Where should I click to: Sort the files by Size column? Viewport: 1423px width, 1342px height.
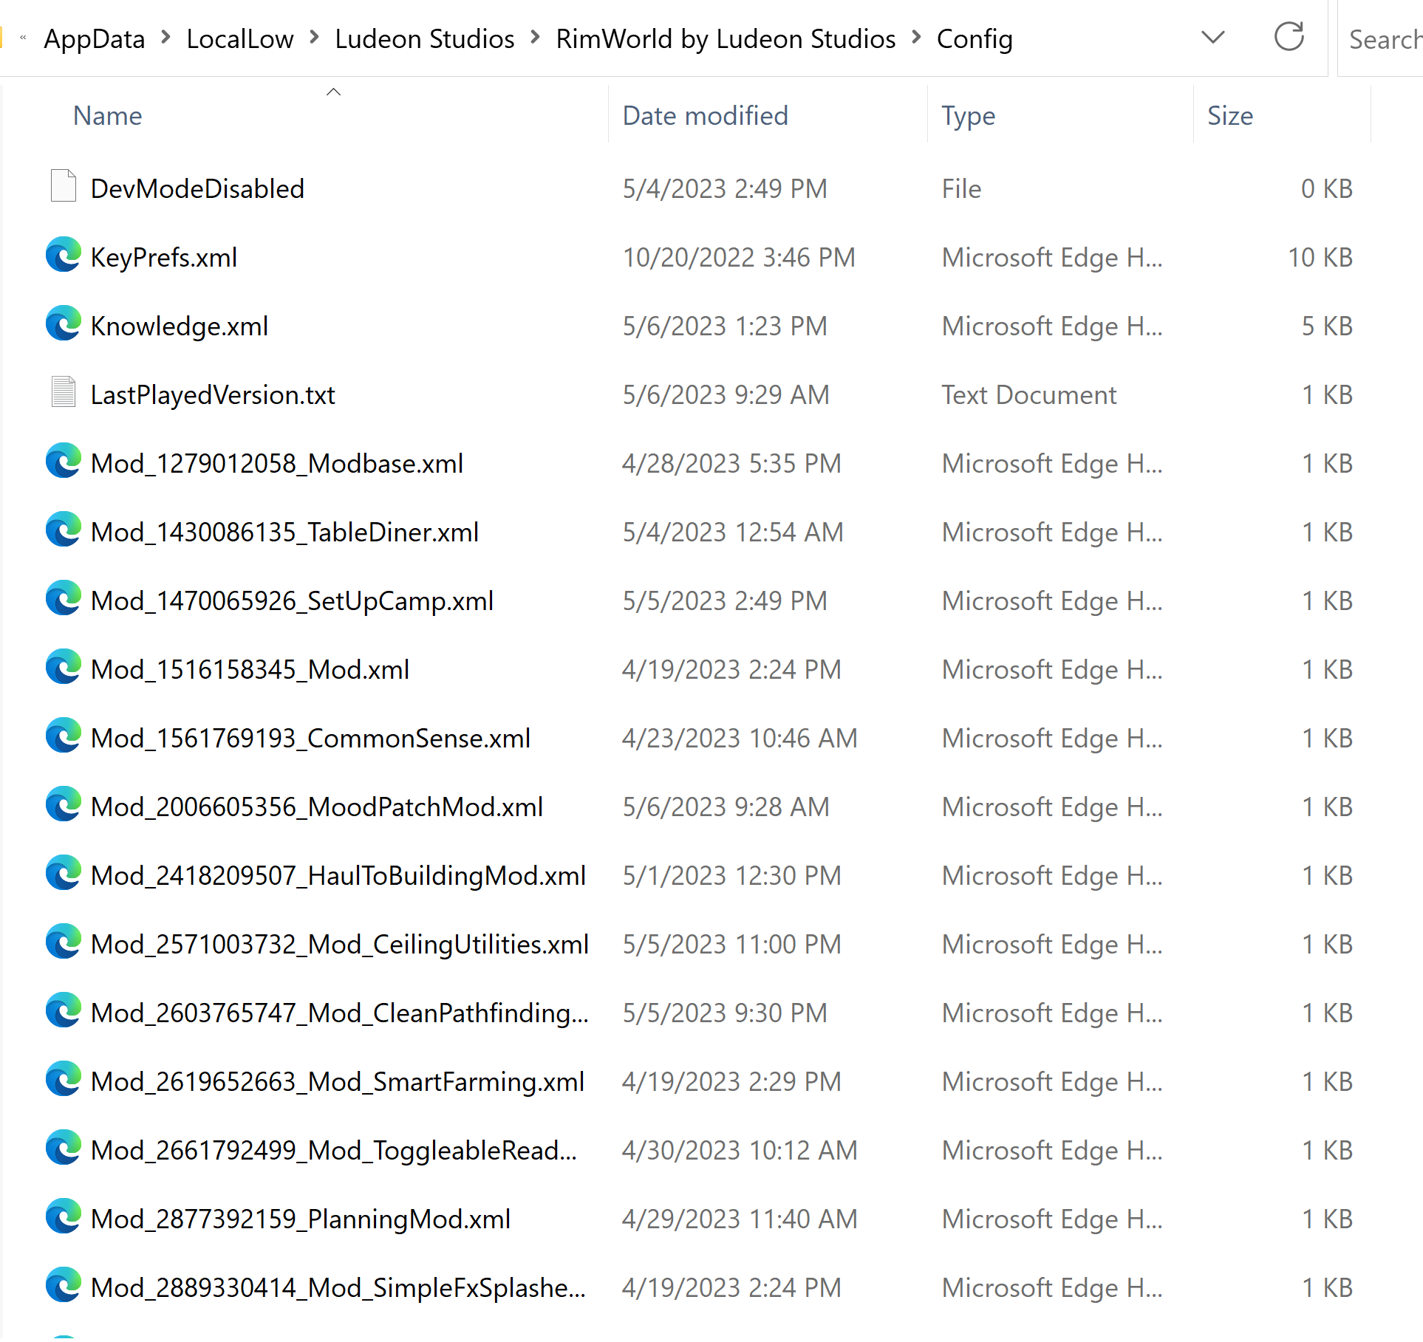pos(1229,116)
